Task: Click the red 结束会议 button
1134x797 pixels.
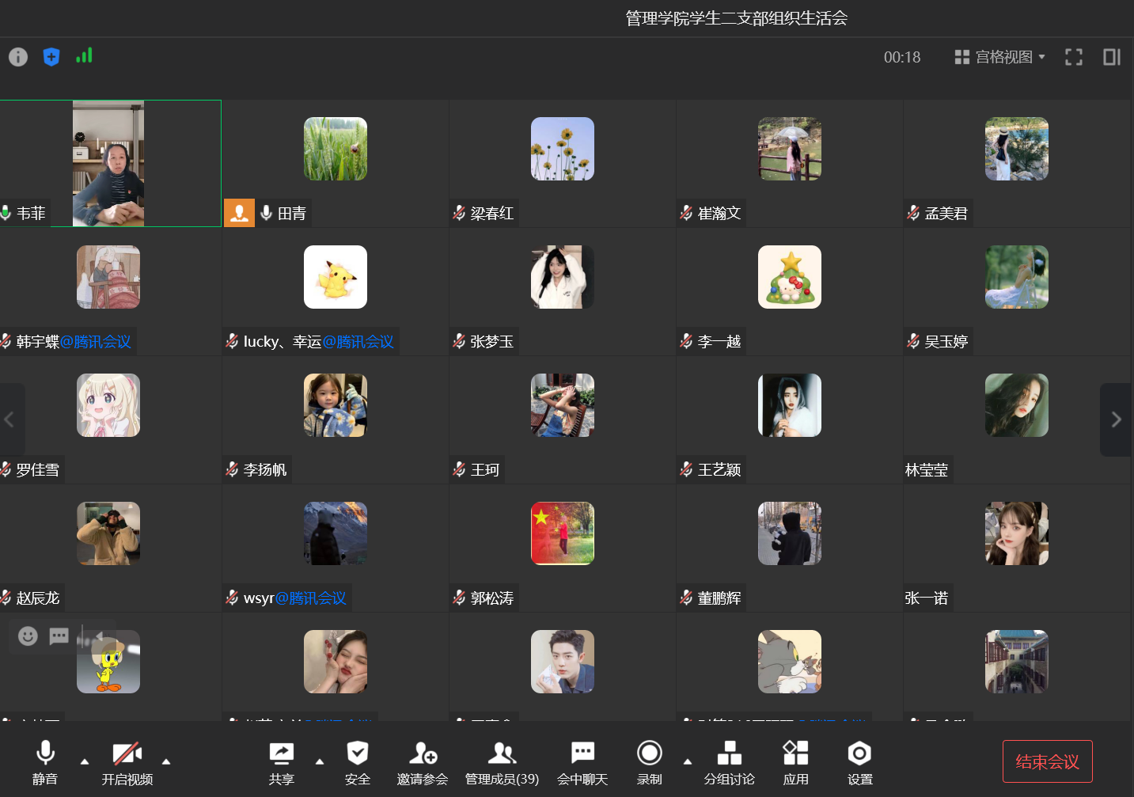Action: (x=1047, y=761)
